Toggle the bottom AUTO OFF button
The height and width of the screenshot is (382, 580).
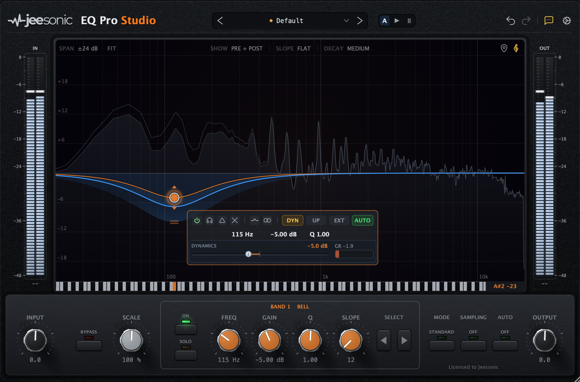505,346
